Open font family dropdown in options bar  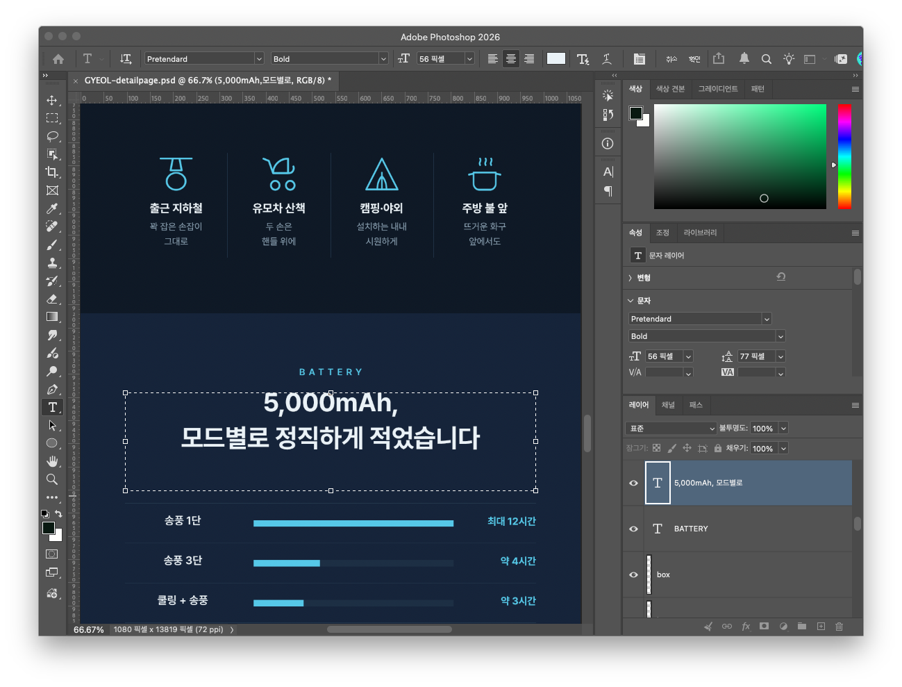pos(259,59)
